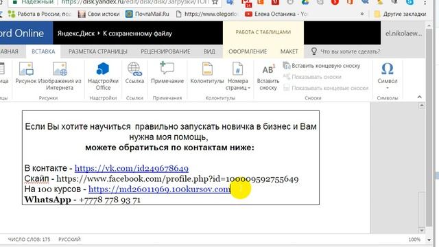This screenshot has width=439, height=247.
Task: Click the Word Online logo title
Action: pyautogui.click(x=22, y=33)
